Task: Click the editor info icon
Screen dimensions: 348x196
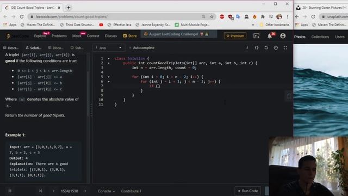Action: point(247,48)
